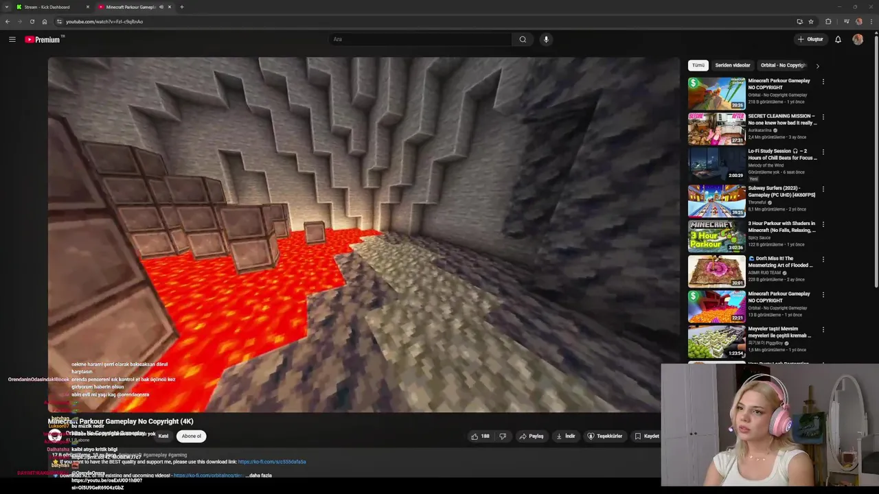Open options for 3 Hour Parkour video
Viewport: 879px width, 494px height.
click(823, 224)
